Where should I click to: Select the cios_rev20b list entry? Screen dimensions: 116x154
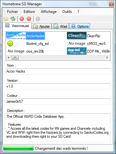pos(35,51)
